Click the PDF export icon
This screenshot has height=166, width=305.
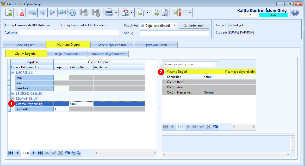coord(125,13)
